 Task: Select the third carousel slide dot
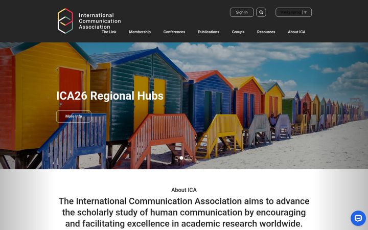tap(187, 158)
